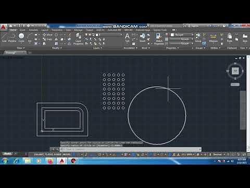Expand the Utilities panel
The image size is (250, 188).
point(215,48)
